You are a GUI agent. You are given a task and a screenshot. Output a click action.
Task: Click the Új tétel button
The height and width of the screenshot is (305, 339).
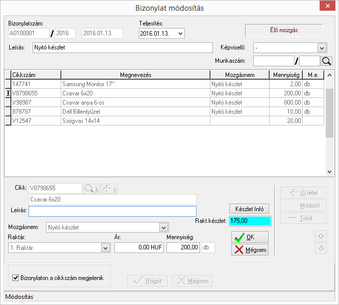point(303,192)
